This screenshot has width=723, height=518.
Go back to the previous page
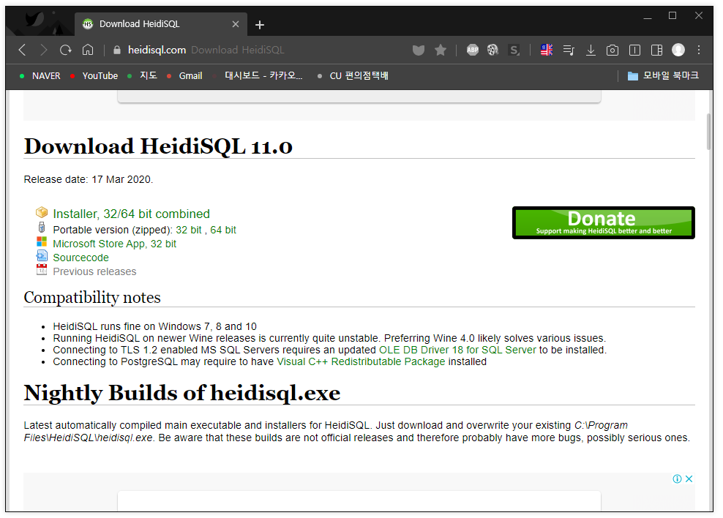(x=22, y=50)
